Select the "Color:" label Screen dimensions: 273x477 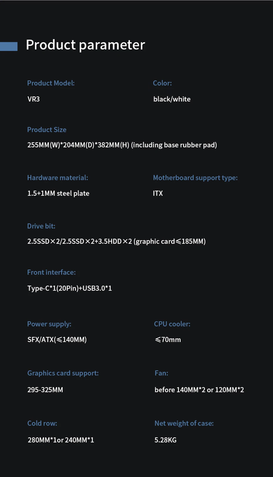coord(162,83)
